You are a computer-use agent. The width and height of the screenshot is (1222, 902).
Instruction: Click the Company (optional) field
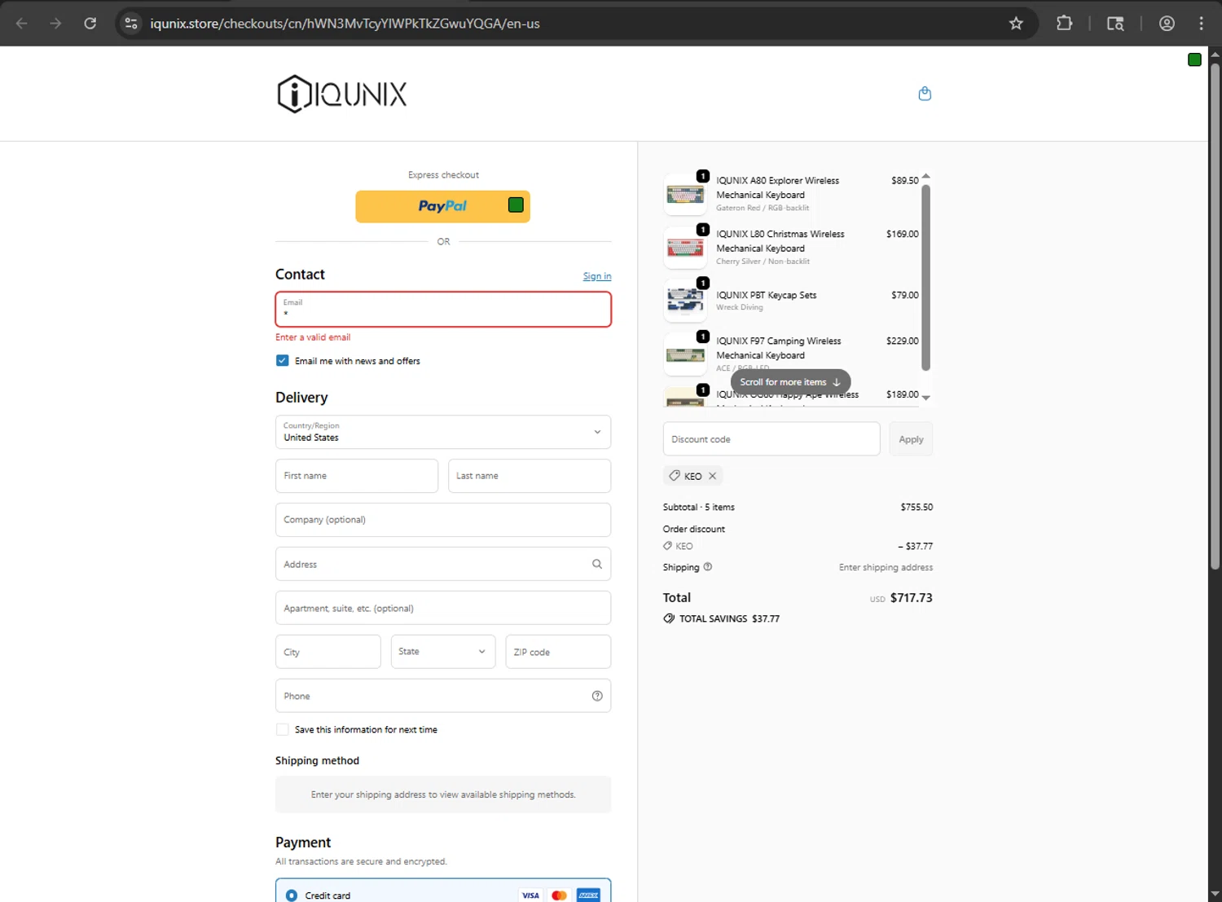443,520
